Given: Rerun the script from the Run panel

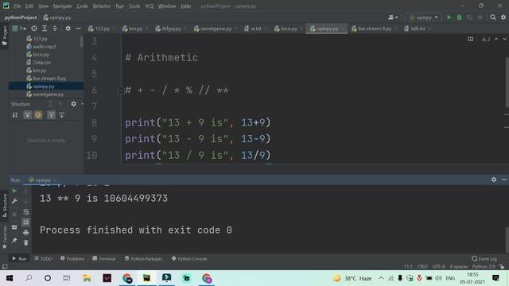Looking at the screenshot, I should (14, 191).
